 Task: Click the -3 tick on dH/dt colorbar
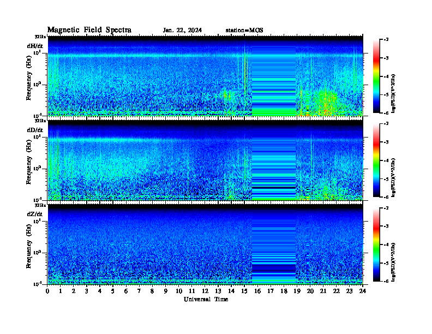click(x=386, y=58)
